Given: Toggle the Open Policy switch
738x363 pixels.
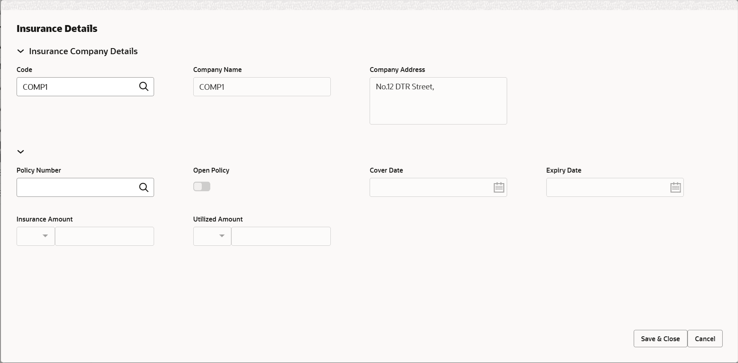Looking at the screenshot, I should tap(202, 186).
